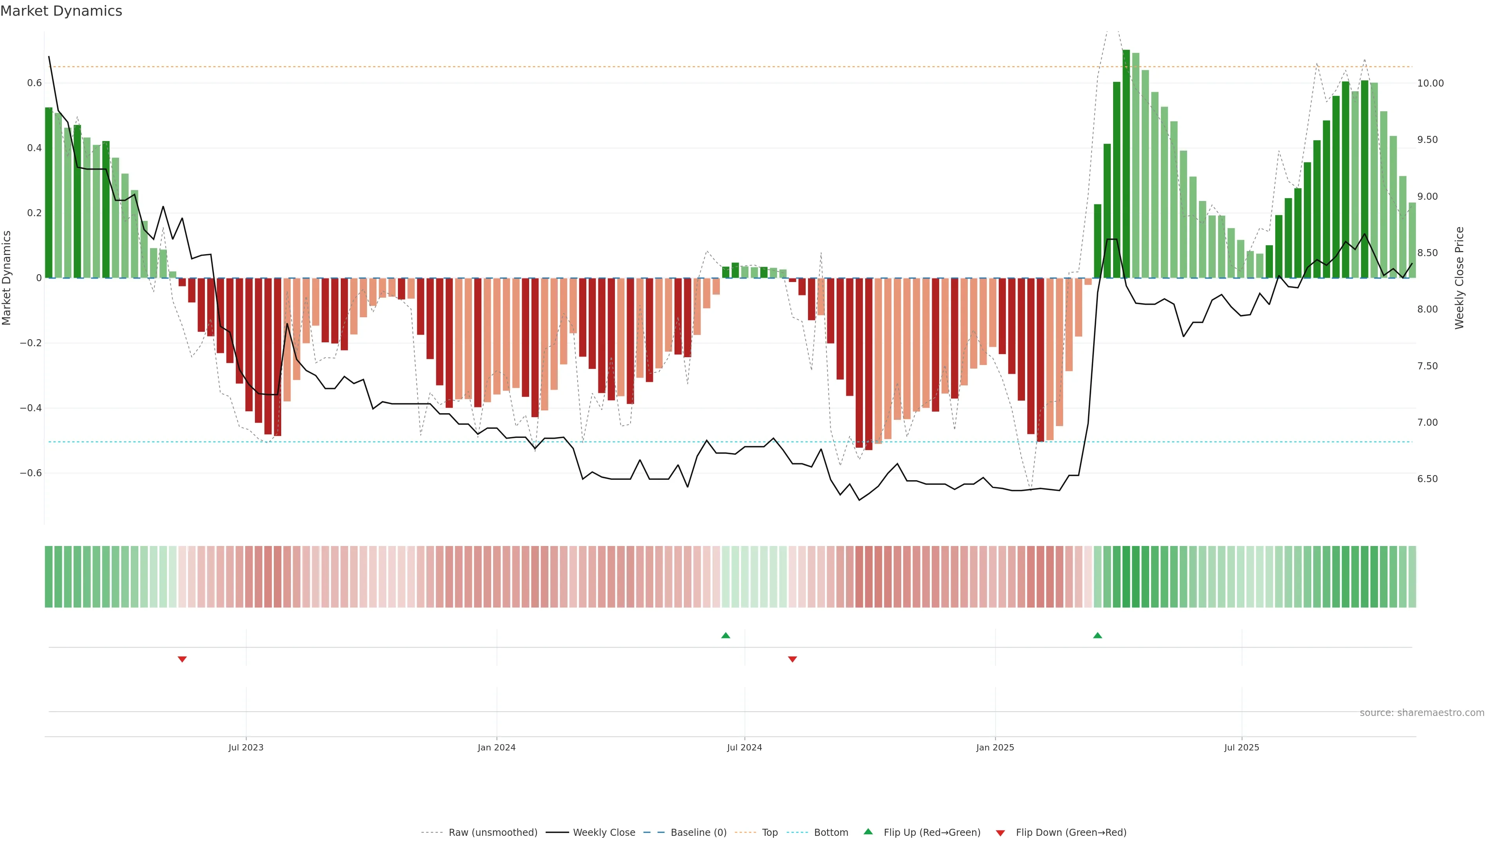Click the Market Dynamics chart title
The width and height of the screenshot is (1504, 846).
tap(61, 11)
